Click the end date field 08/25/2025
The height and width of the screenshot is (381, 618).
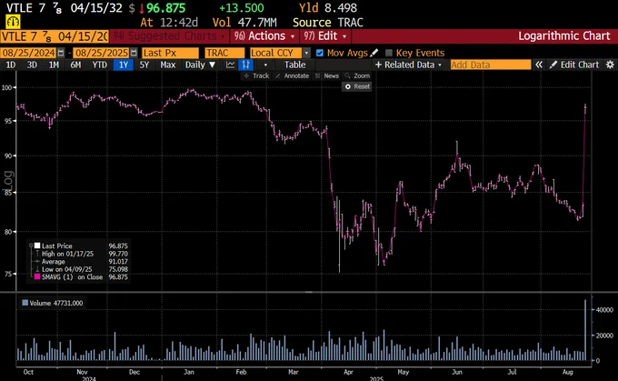pyautogui.click(x=102, y=53)
